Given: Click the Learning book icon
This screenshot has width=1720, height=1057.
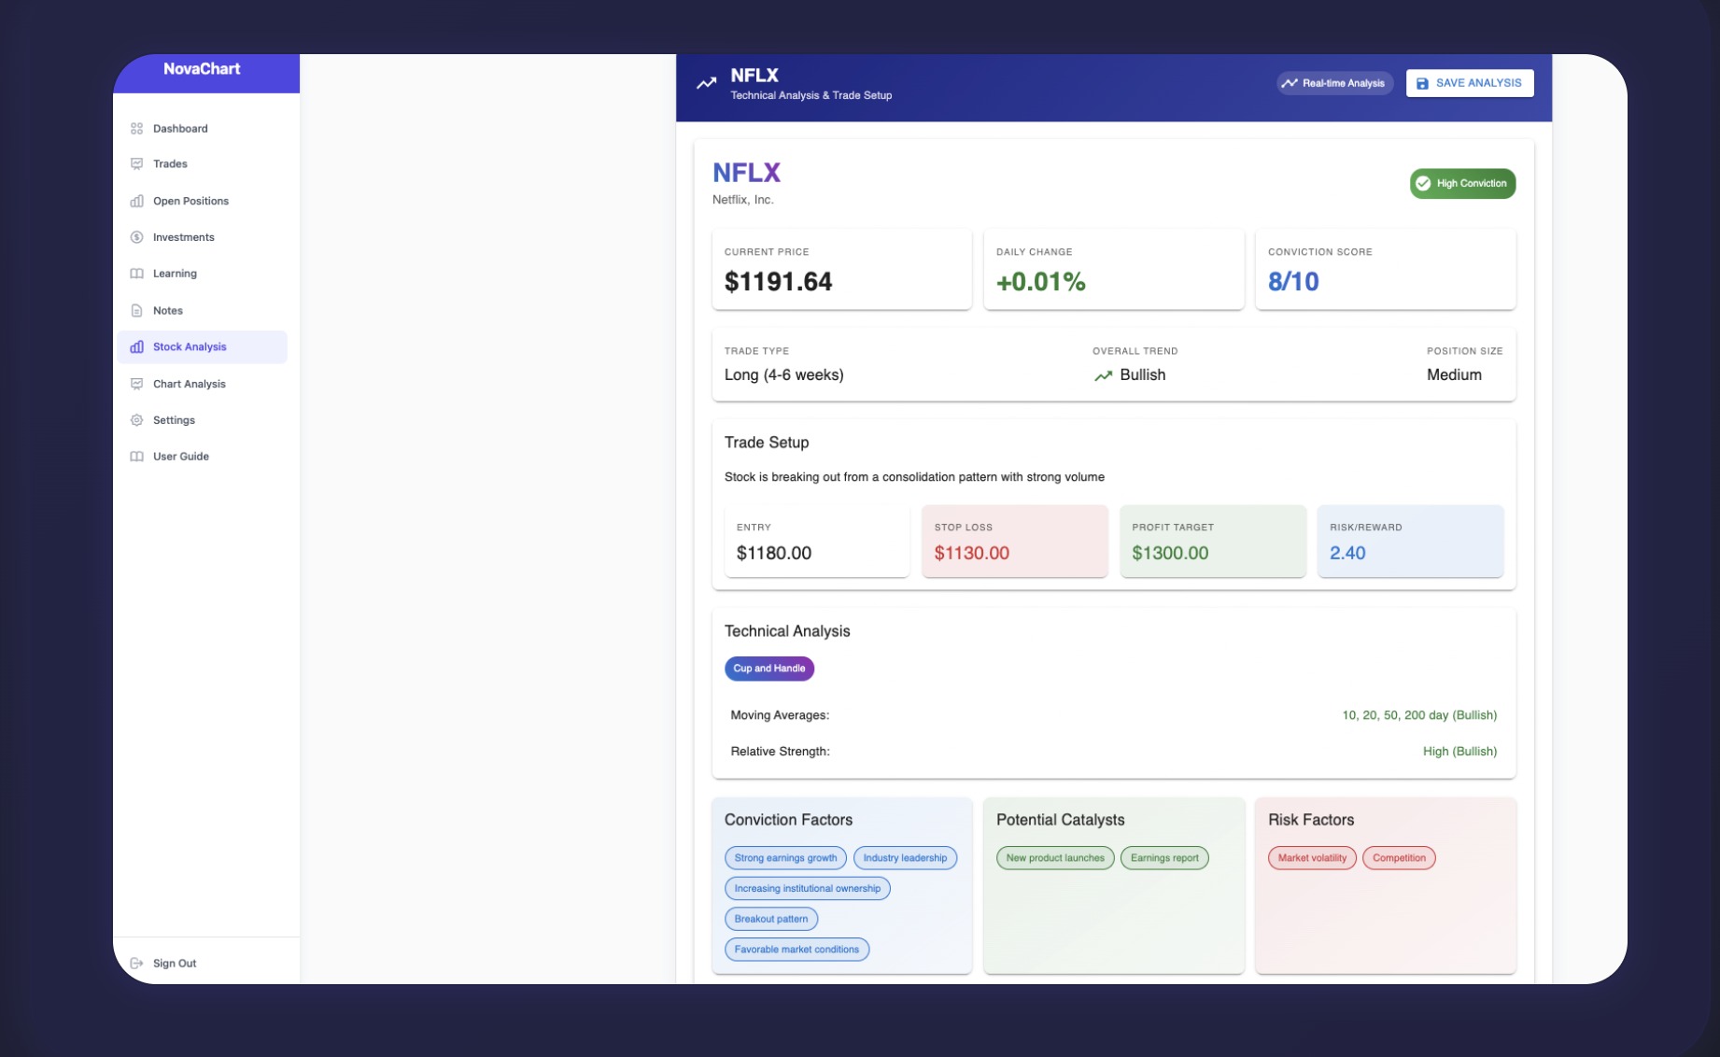Looking at the screenshot, I should tap(136, 274).
